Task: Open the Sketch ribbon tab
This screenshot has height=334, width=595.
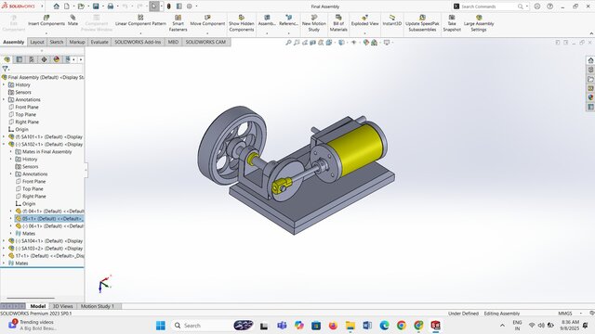Action: (x=57, y=42)
